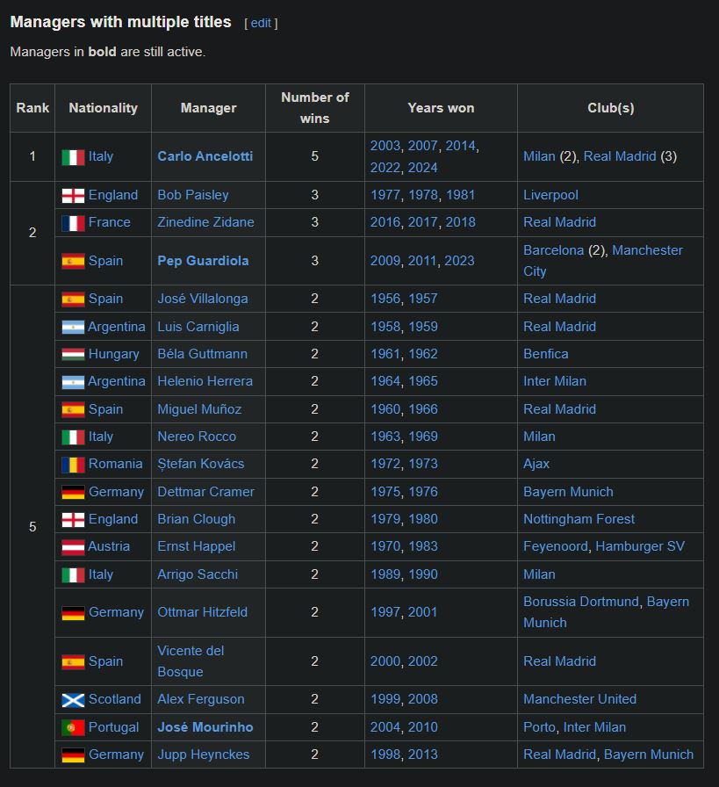The height and width of the screenshot is (787, 719).
Task: Click the Hungary flag in Béla Guttmann's row
Action: point(73,355)
